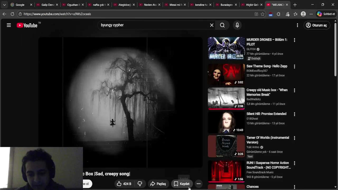Open the Chances video title
This screenshot has width=338, height=190.
click(x=252, y=187)
